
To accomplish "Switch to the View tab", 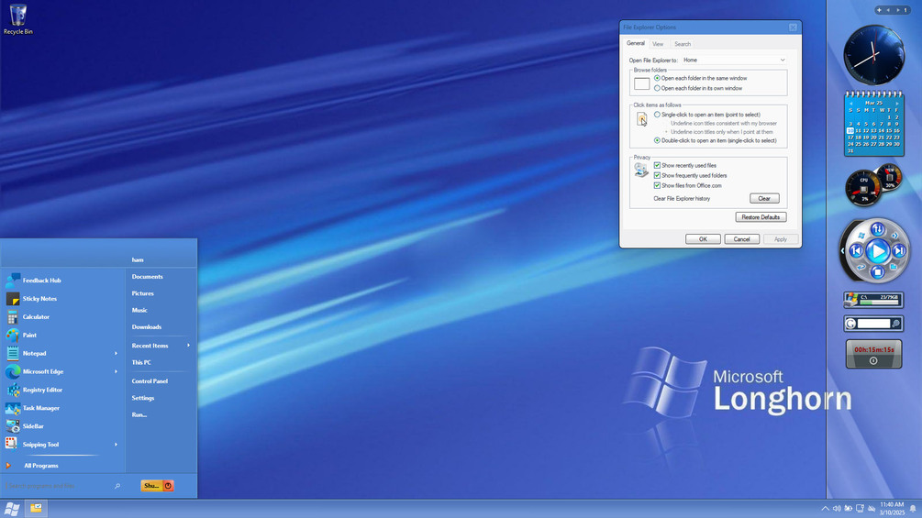I will pos(658,44).
